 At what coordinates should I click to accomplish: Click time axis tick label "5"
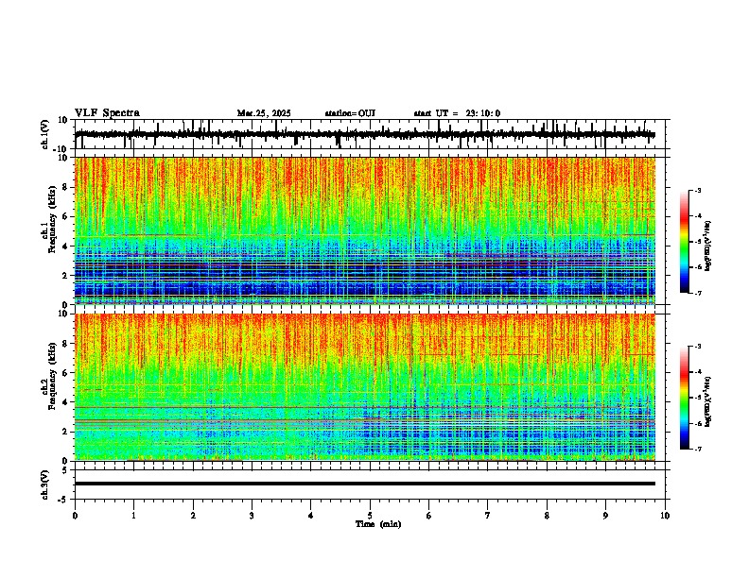pos(370,516)
